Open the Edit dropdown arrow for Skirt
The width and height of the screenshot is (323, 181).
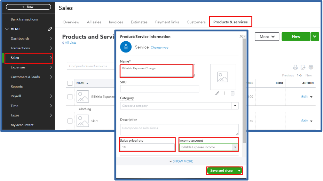pyautogui.click(x=311, y=121)
